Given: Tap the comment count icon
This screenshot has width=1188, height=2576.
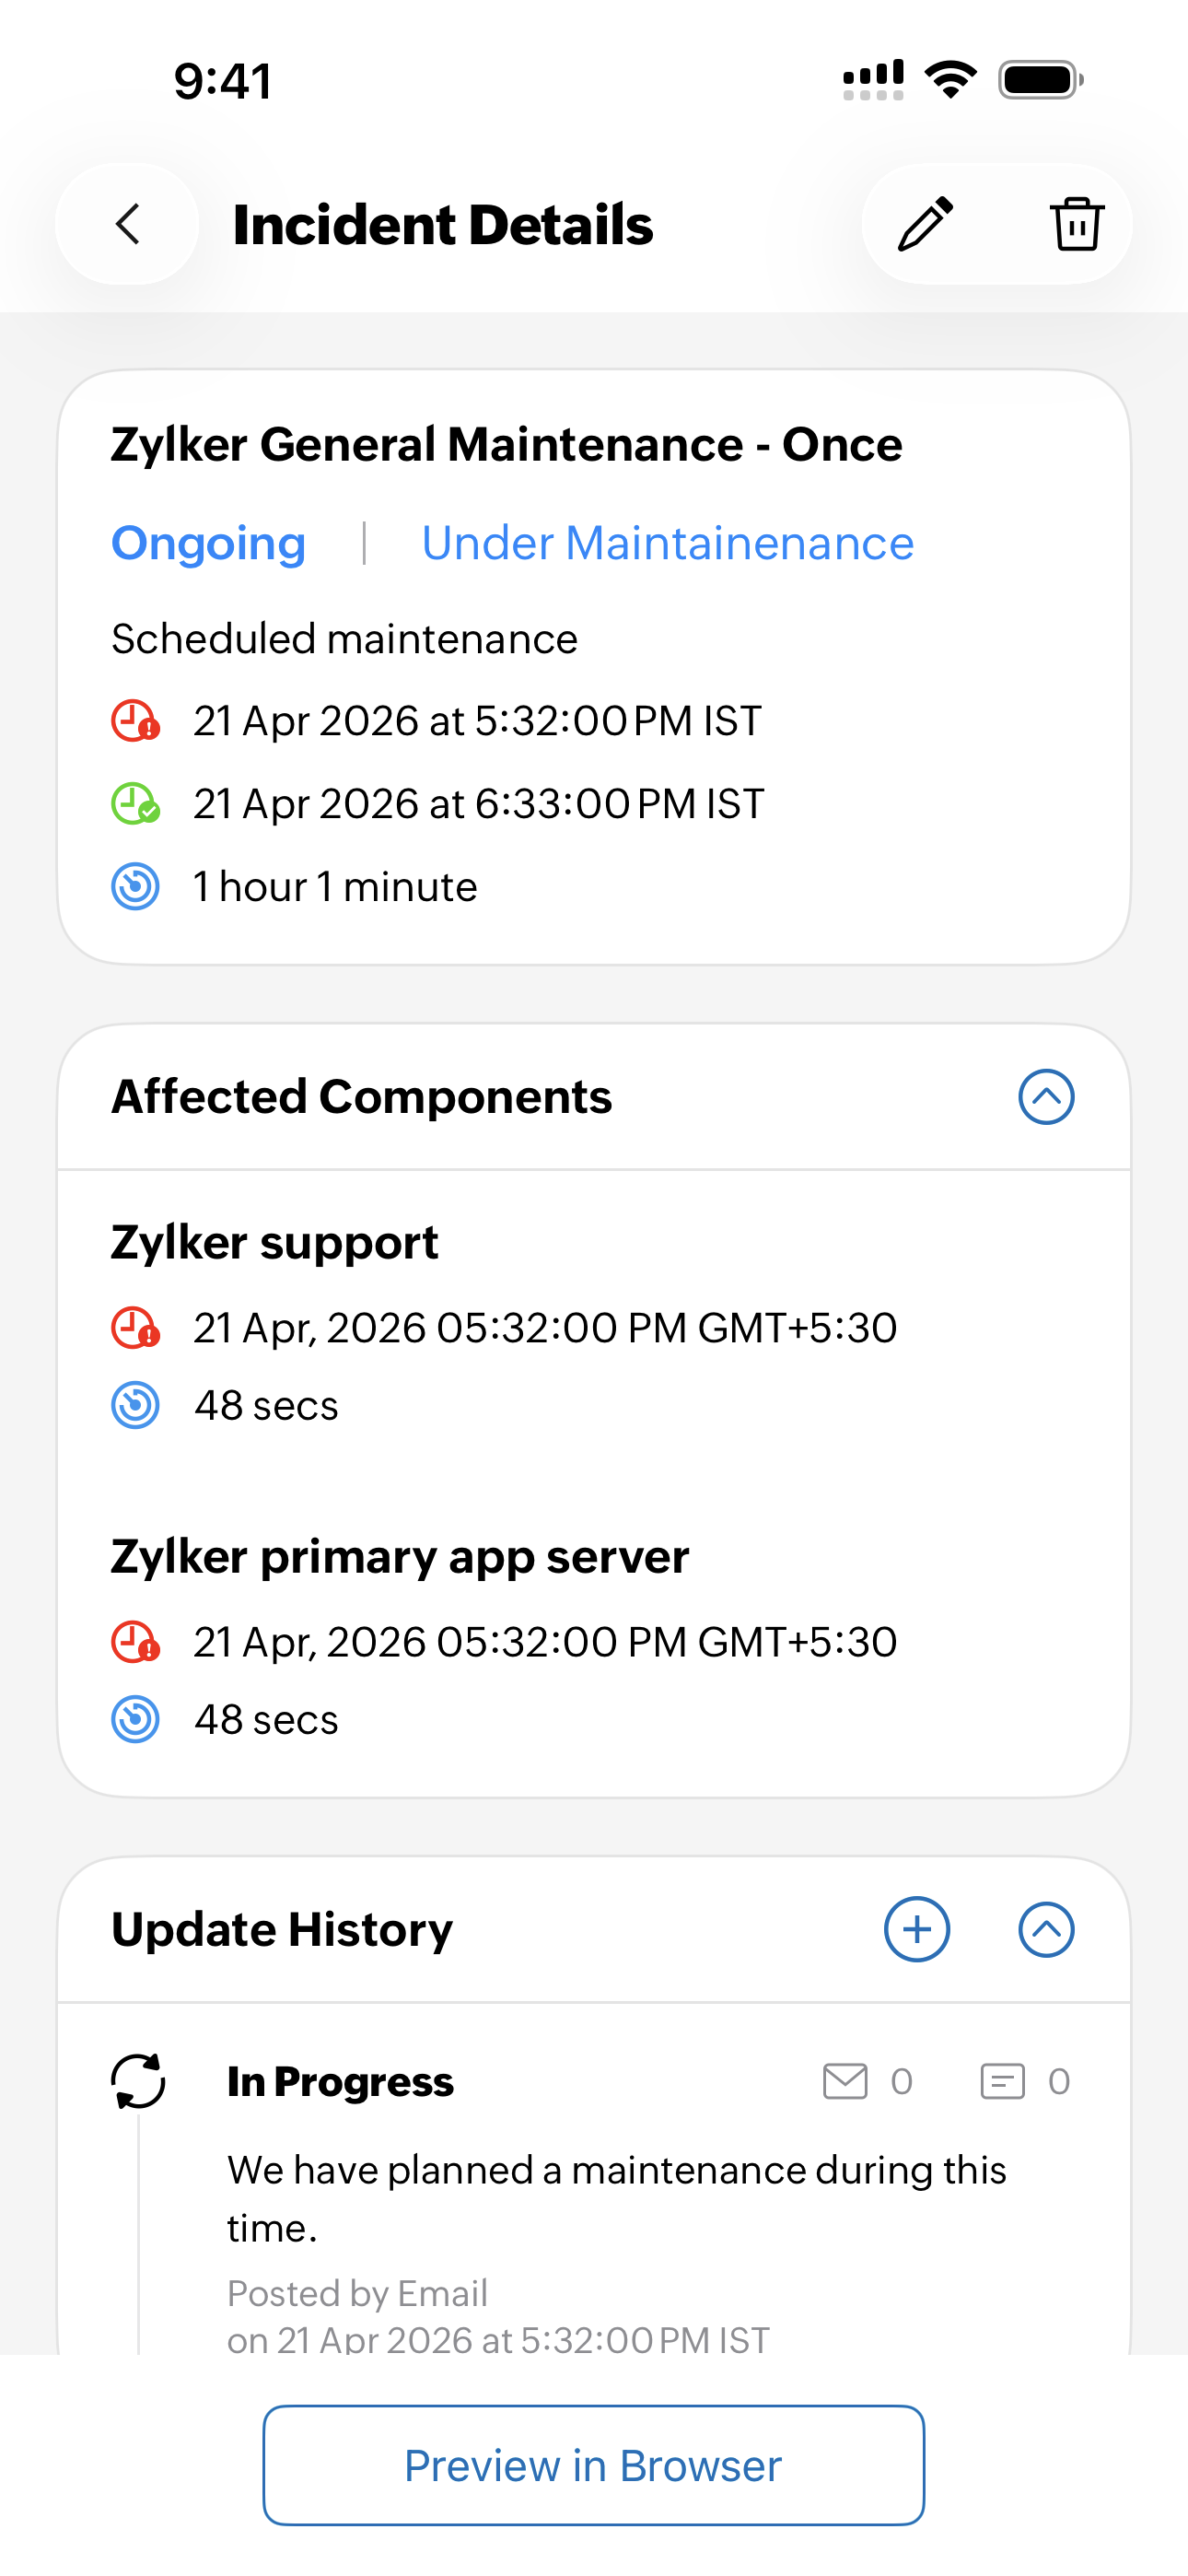Looking at the screenshot, I should coord(1002,2081).
